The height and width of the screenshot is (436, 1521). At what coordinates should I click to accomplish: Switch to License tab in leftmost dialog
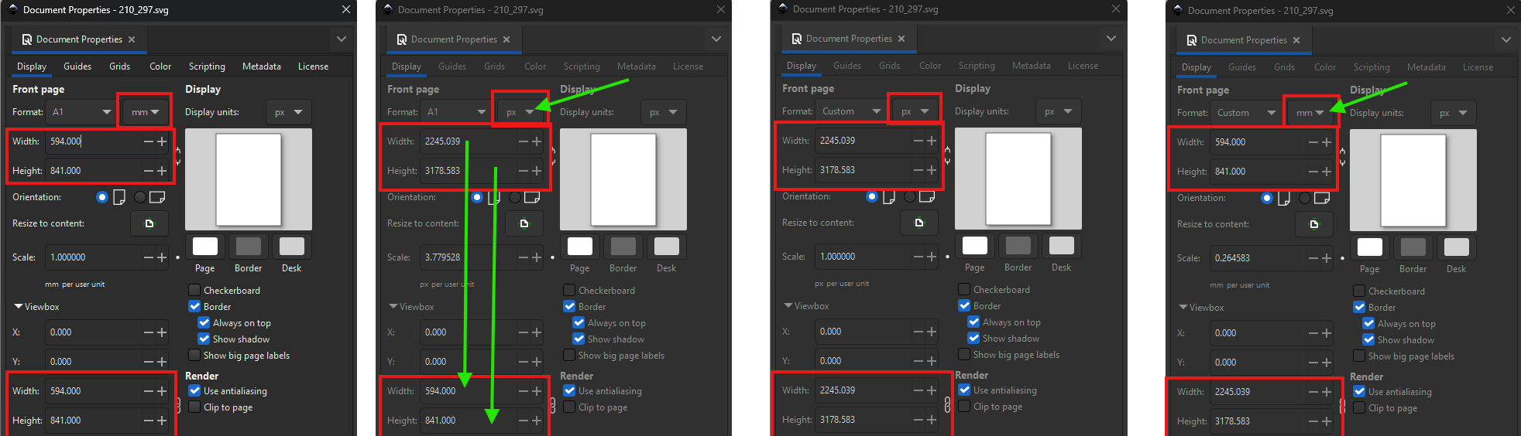[x=314, y=66]
